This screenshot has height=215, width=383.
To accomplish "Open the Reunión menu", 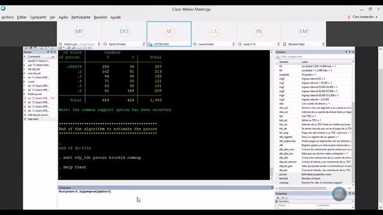I will click(x=101, y=17).
